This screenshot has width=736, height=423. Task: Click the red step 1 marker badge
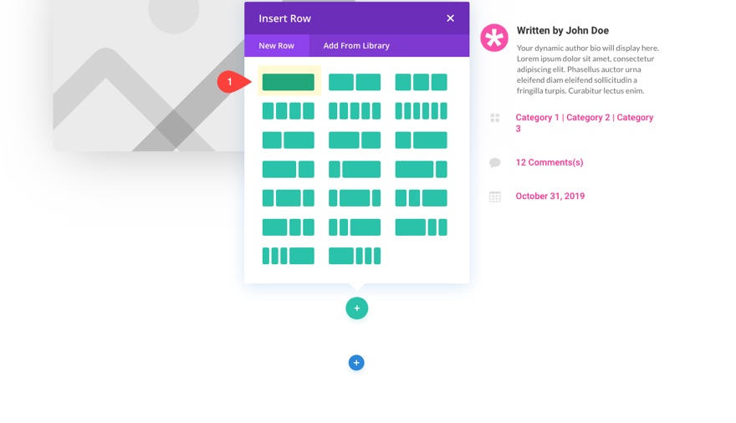point(231,82)
